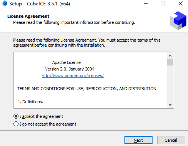
Task: Click the disabled maximize button
Action: pyautogui.click(x=163, y=3)
